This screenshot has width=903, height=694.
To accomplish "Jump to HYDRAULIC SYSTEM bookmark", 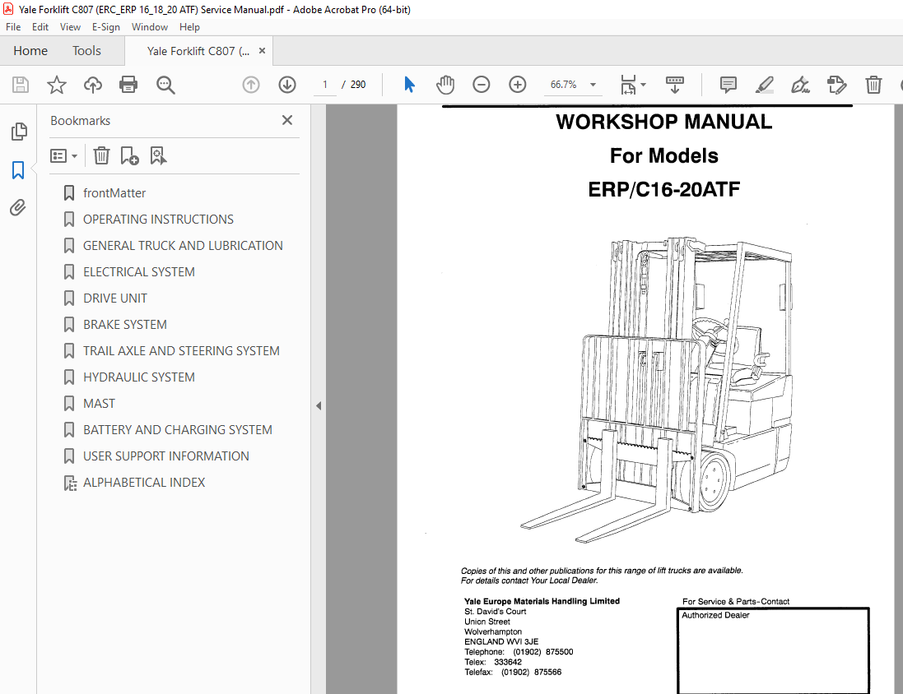I will [139, 377].
